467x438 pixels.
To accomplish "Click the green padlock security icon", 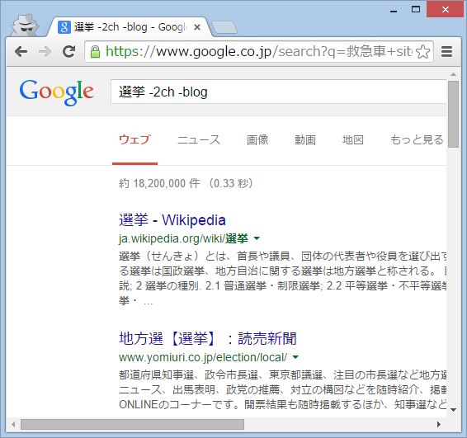I will [x=96, y=52].
